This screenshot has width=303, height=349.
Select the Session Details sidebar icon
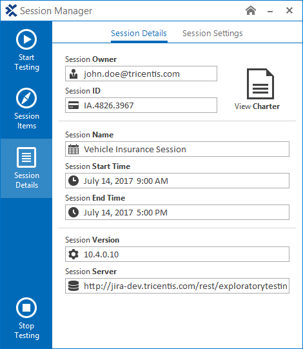click(26, 157)
